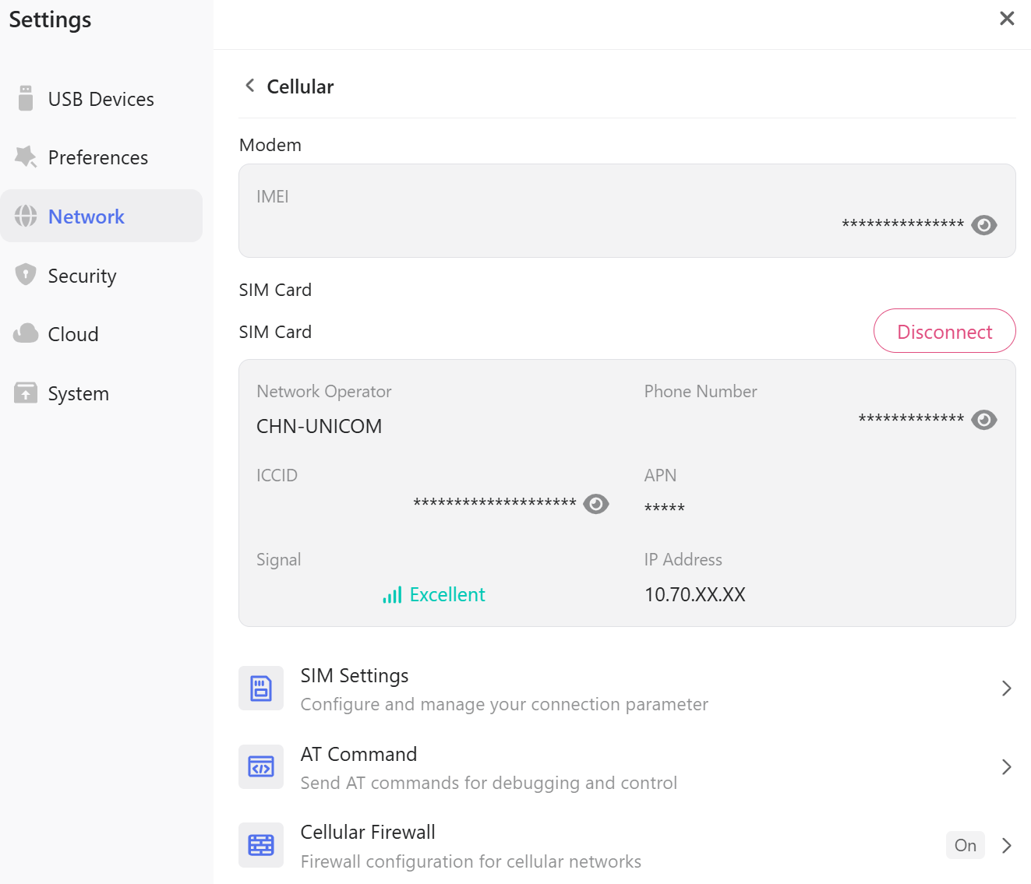This screenshot has height=884, width=1031.
Task: Click the System box icon
Action: 26,393
